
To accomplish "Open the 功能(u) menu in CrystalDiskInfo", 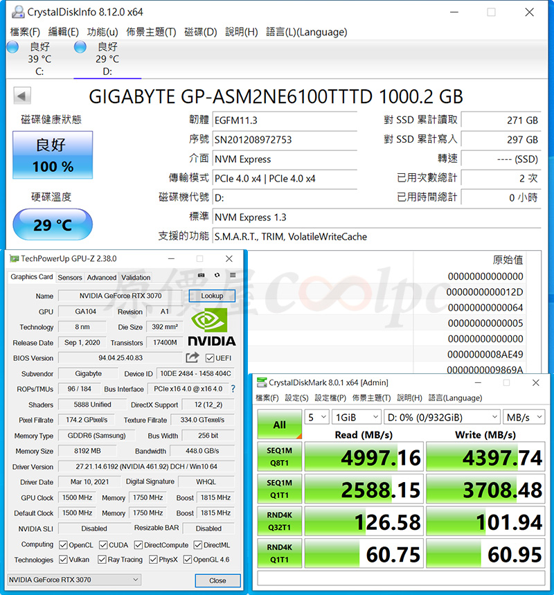I will (102, 32).
